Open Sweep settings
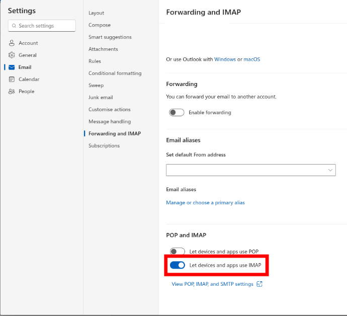Screen dimensions: 347x316 pos(96,85)
